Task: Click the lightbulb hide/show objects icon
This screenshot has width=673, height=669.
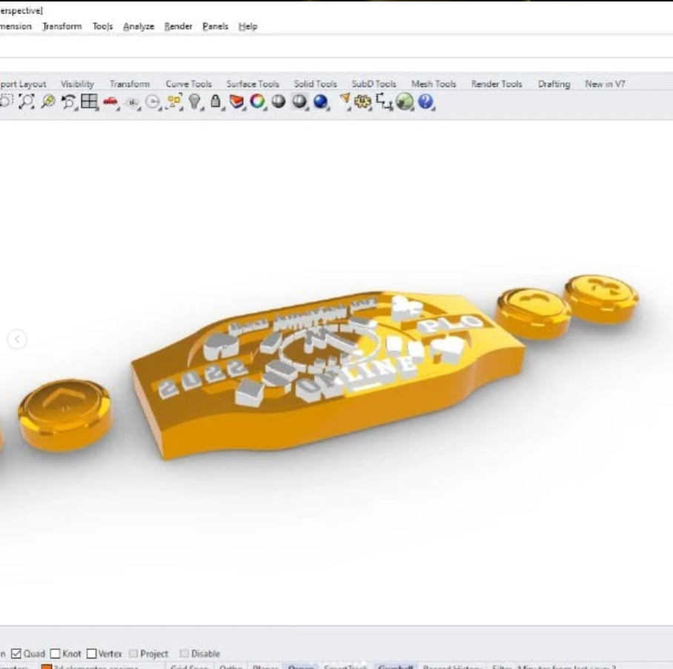Action: [x=194, y=102]
